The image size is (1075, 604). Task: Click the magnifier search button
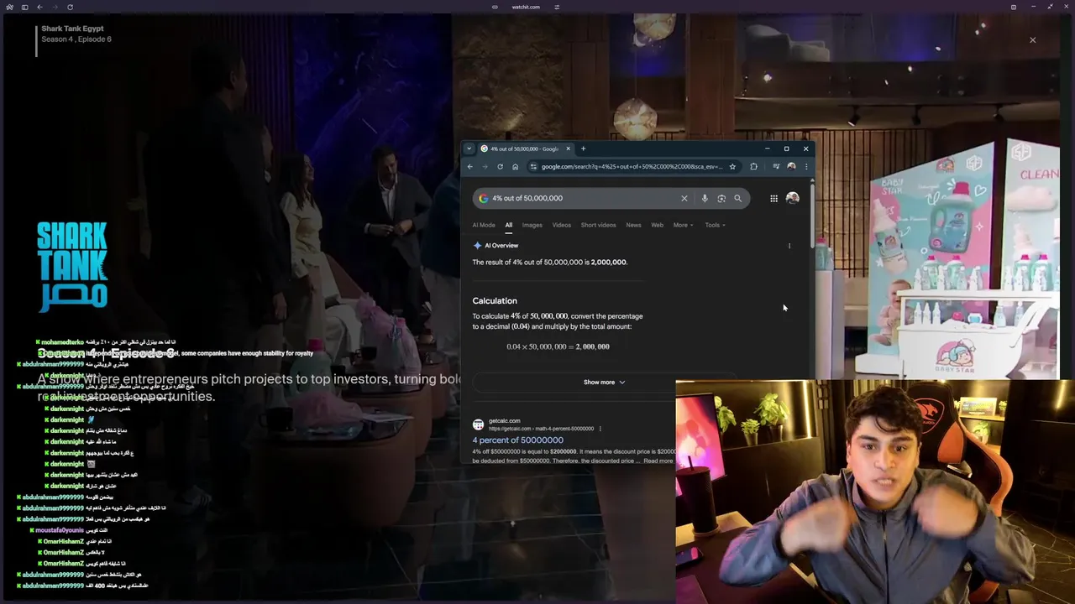[737, 198]
